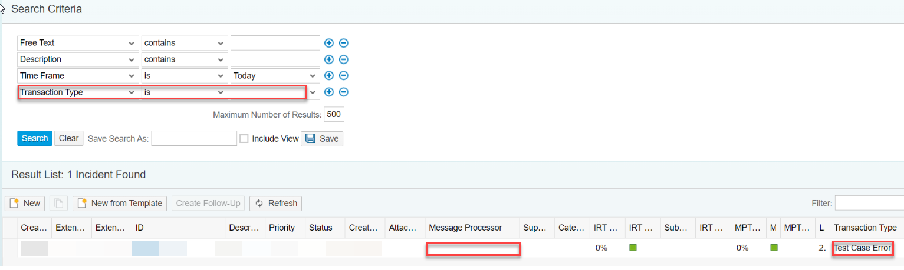Sort by the Transaction Type column header
The width and height of the screenshot is (904, 270).
867,228
